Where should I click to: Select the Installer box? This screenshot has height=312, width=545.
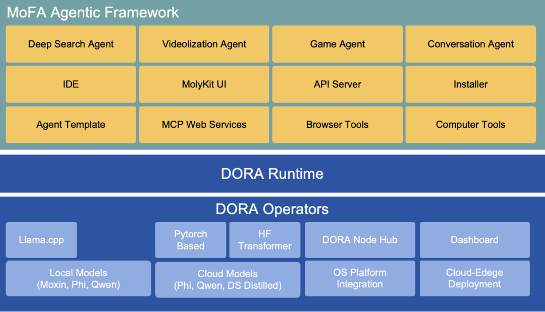471,84
